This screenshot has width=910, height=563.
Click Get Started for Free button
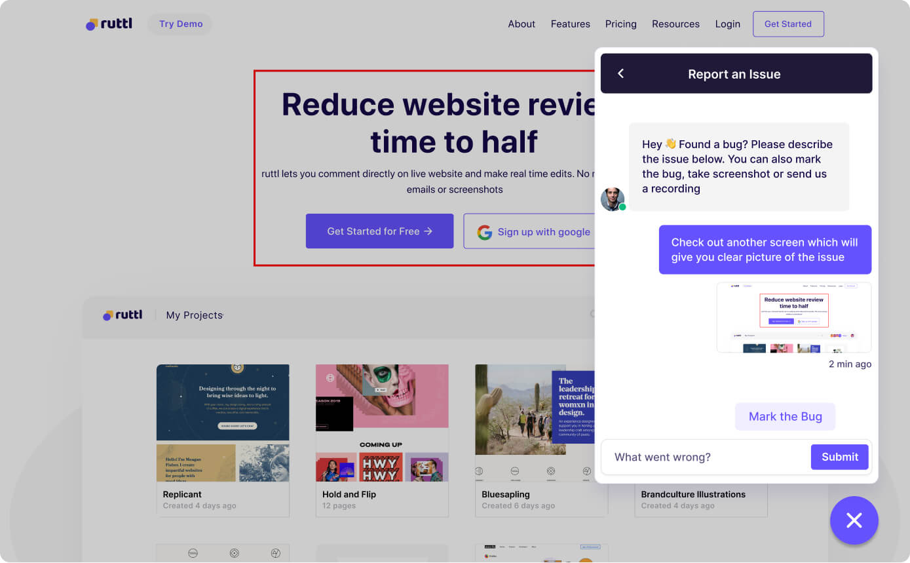pyautogui.click(x=379, y=231)
